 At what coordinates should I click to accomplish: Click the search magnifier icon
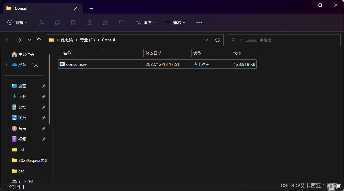pos(234,40)
